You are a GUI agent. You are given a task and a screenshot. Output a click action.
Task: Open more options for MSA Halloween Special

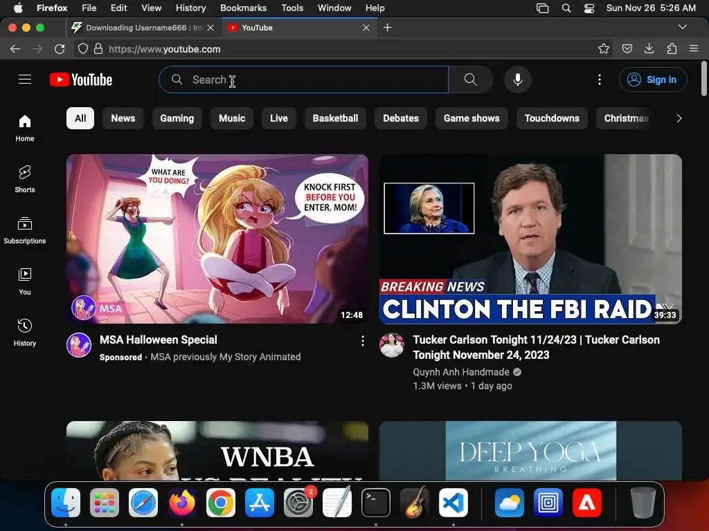point(363,341)
